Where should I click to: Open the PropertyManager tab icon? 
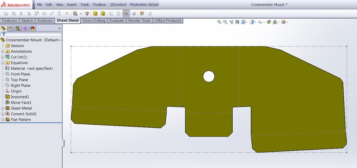[10, 28]
